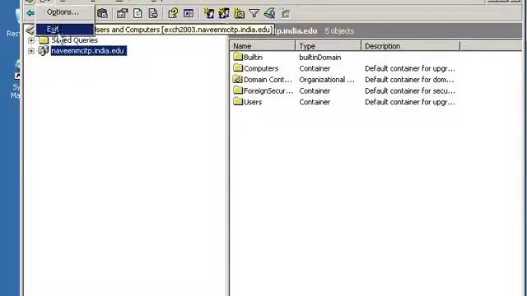Click the Users folder icon
The image size is (527, 296).
238,101
